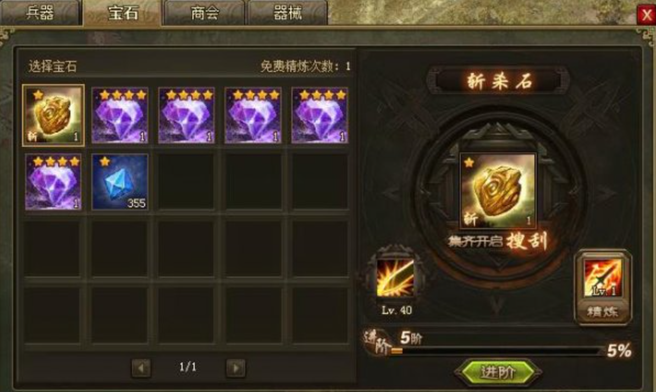The width and height of the screenshot is (656, 392).
Task: Click the green 进阶 button
Action: tap(498, 372)
